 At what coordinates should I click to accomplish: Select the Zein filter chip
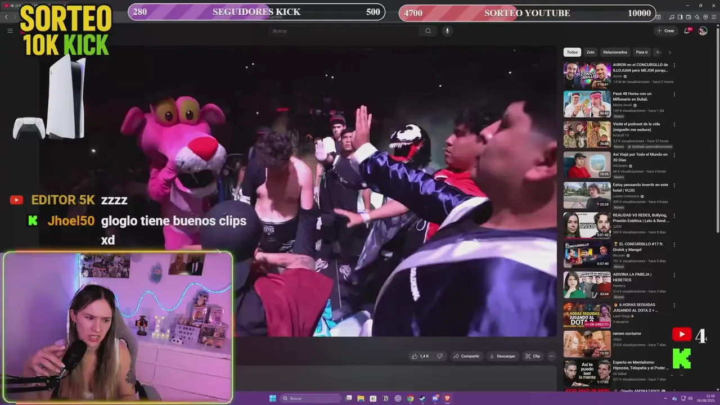tap(590, 52)
